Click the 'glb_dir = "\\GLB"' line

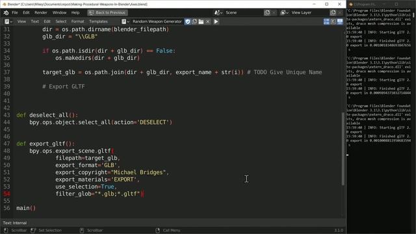pos(70,36)
